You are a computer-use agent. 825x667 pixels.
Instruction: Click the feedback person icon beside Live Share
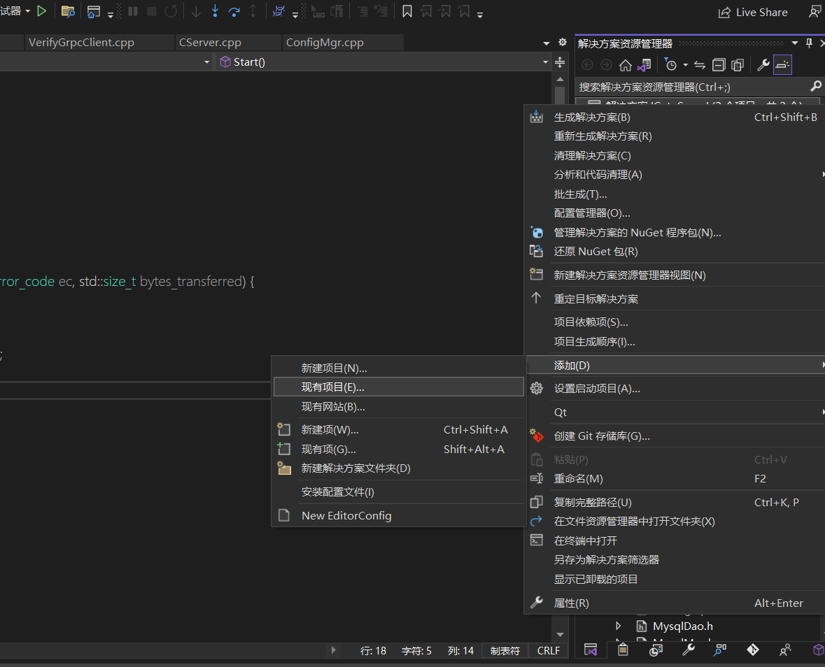pos(815,12)
